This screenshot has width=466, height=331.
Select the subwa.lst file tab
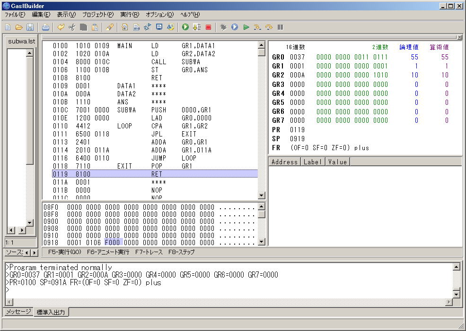pyautogui.click(x=21, y=41)
